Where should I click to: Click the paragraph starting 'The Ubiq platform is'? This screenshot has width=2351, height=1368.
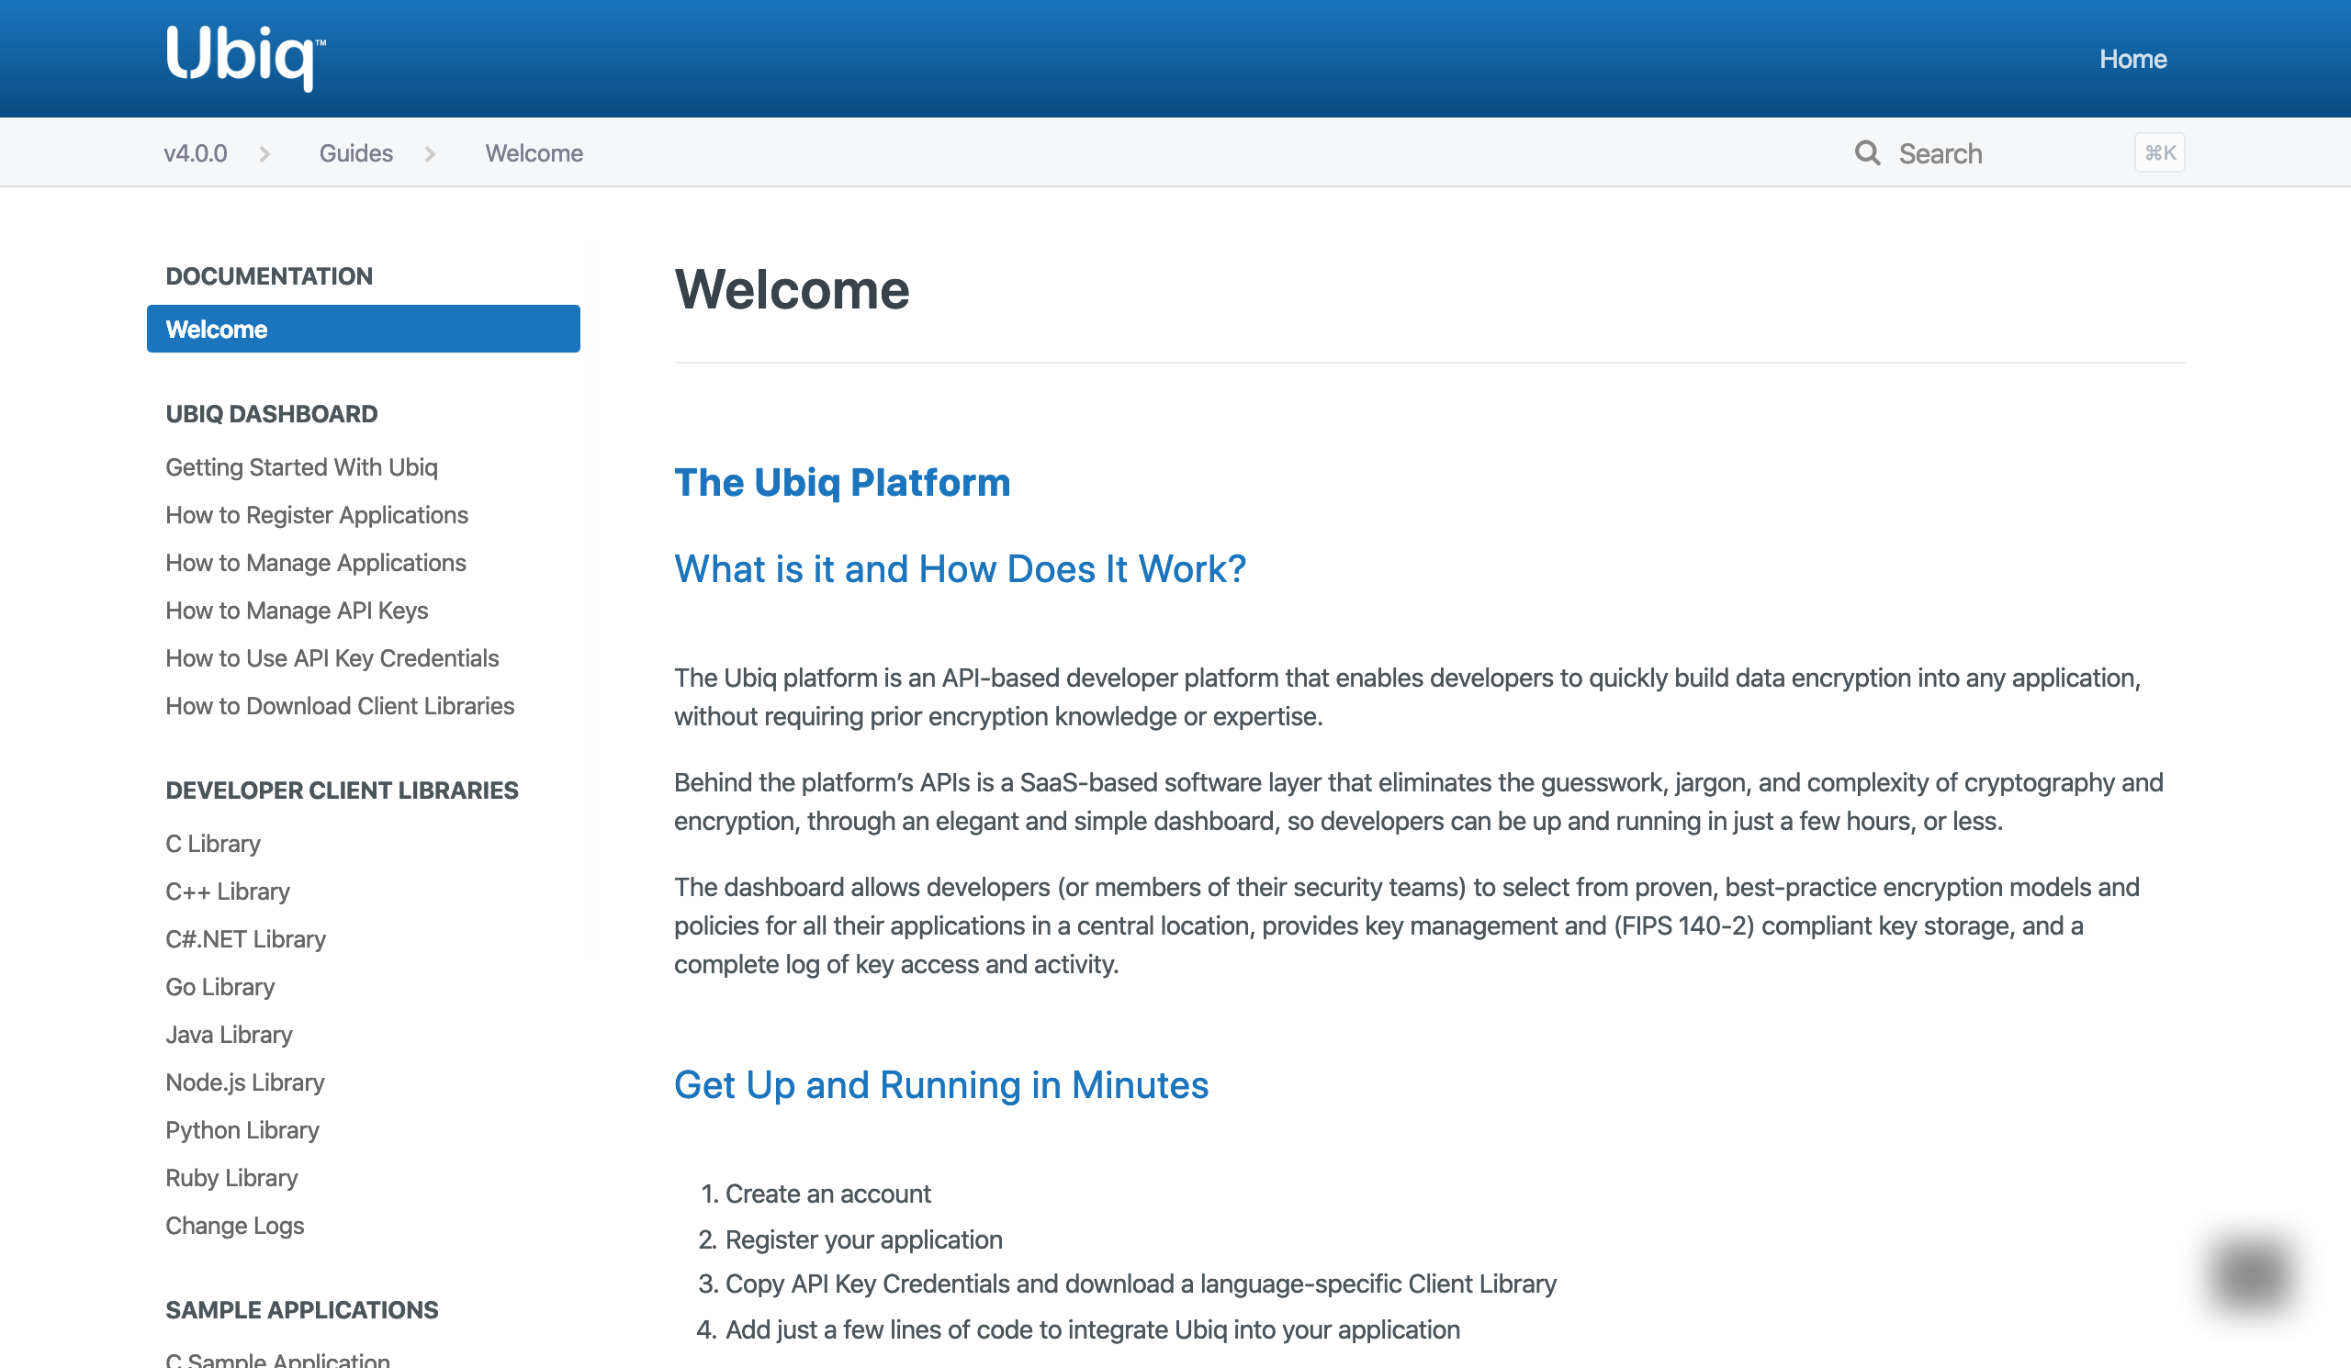tap(1408, 697)
